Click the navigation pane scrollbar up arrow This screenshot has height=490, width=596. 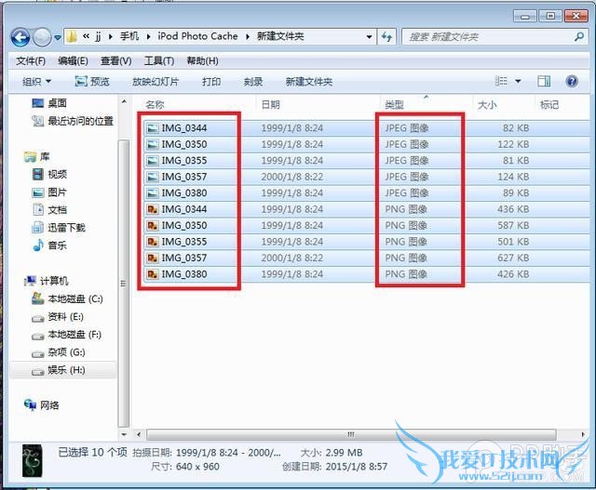coord(124,101)
